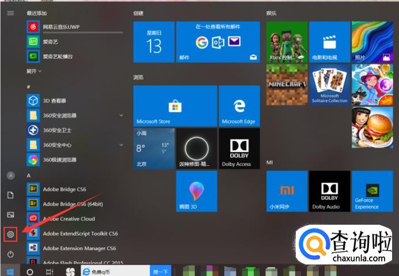Open the 画图 3D tile
This screenshot has height=276, width=399.
tap(197, 191)
